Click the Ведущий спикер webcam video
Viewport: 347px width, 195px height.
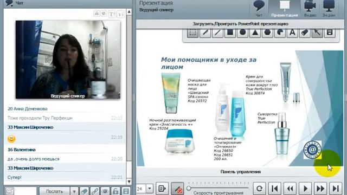[x=68, y=60]
